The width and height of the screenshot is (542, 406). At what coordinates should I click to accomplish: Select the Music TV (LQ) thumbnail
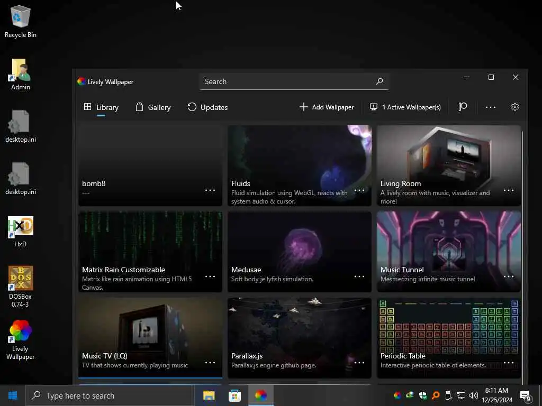[150, 338]
